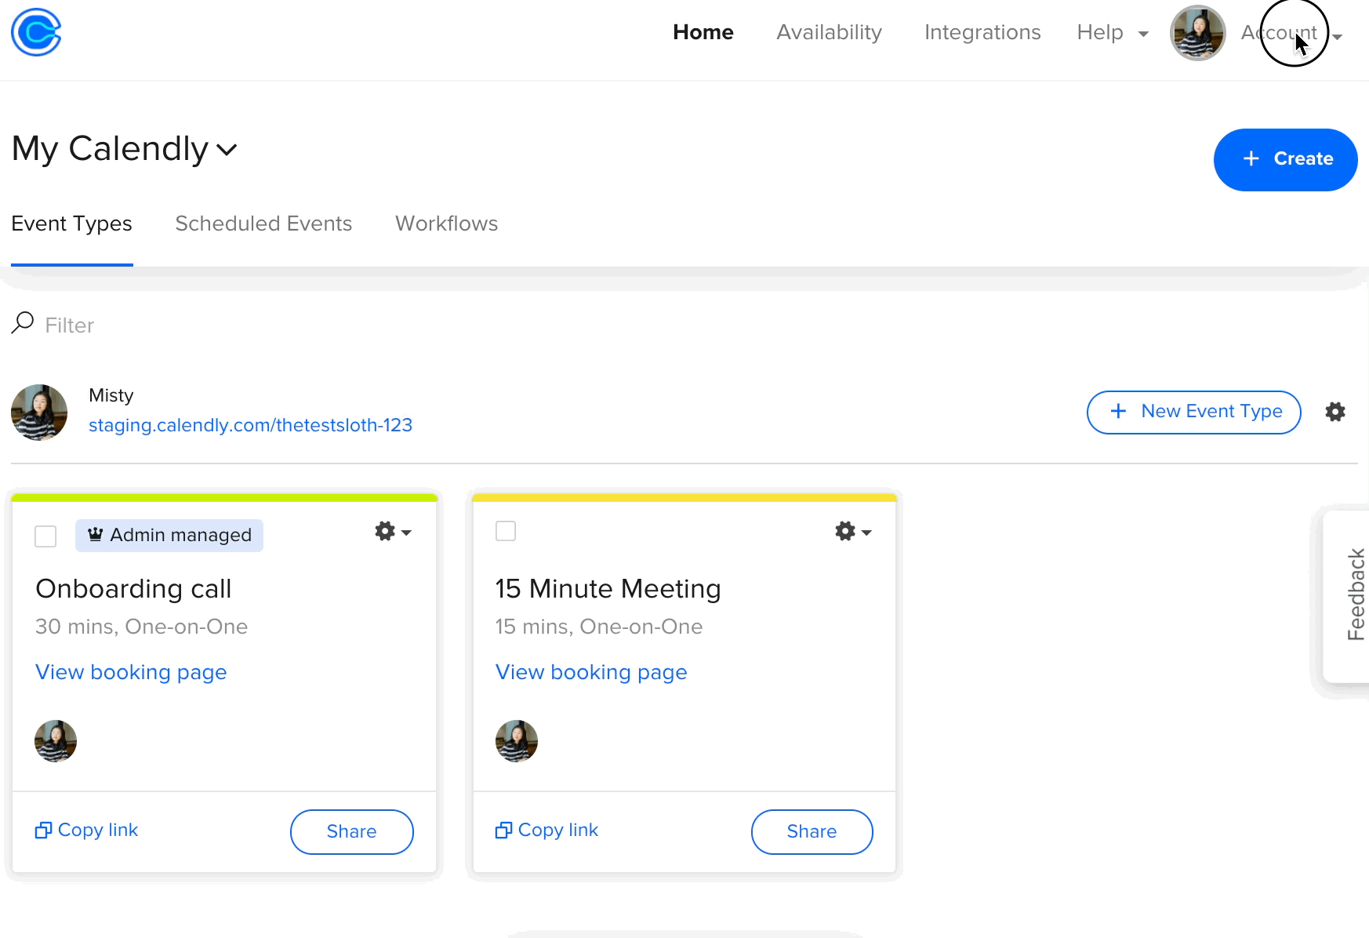Open the Availability page
Image resolution: width=1369 pixels, height=938 pixels.
click(829, 32)
